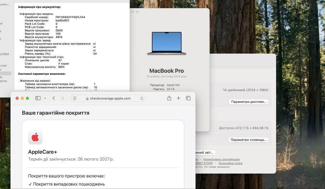The image size is (325, 189).
Task: Click the Інформація про заряд: label
Action: (x=35, y=40)
